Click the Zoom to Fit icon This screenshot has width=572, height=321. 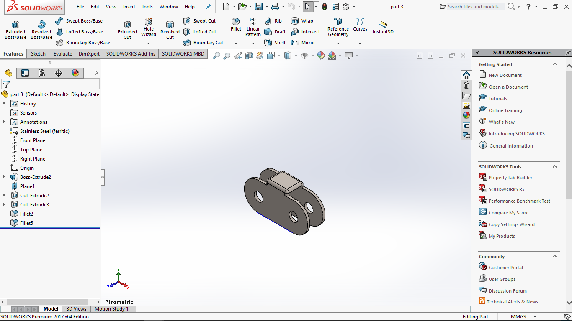coord(216,56)
